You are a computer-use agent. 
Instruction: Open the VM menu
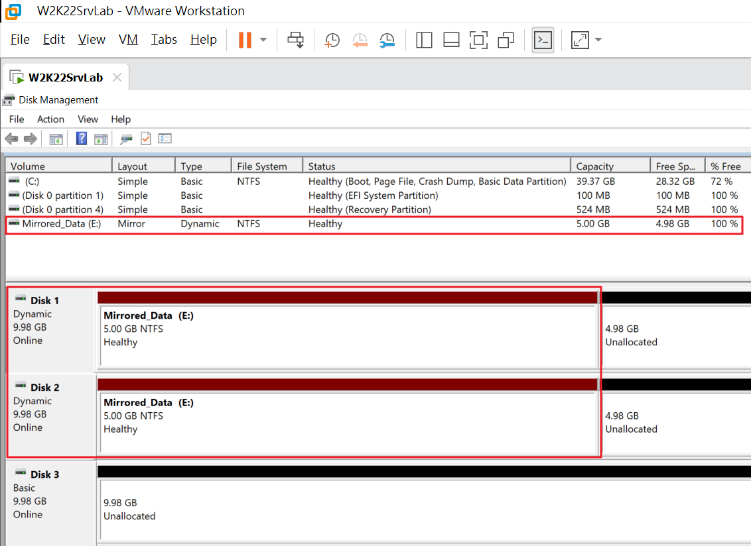tap(128, 39)
